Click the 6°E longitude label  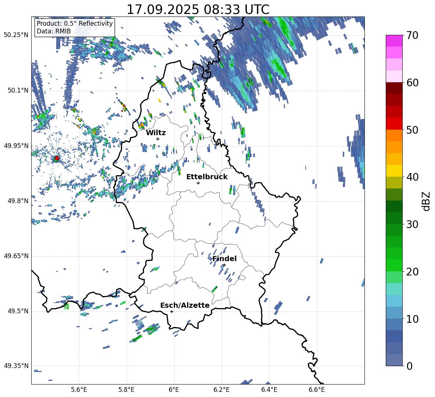click(174, 390)
